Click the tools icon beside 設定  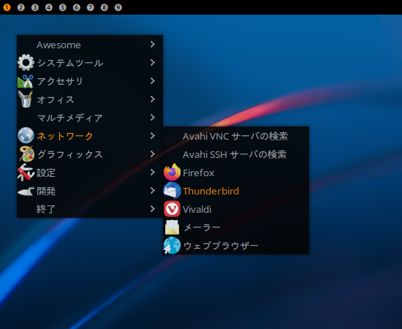(x=26, y=173)
